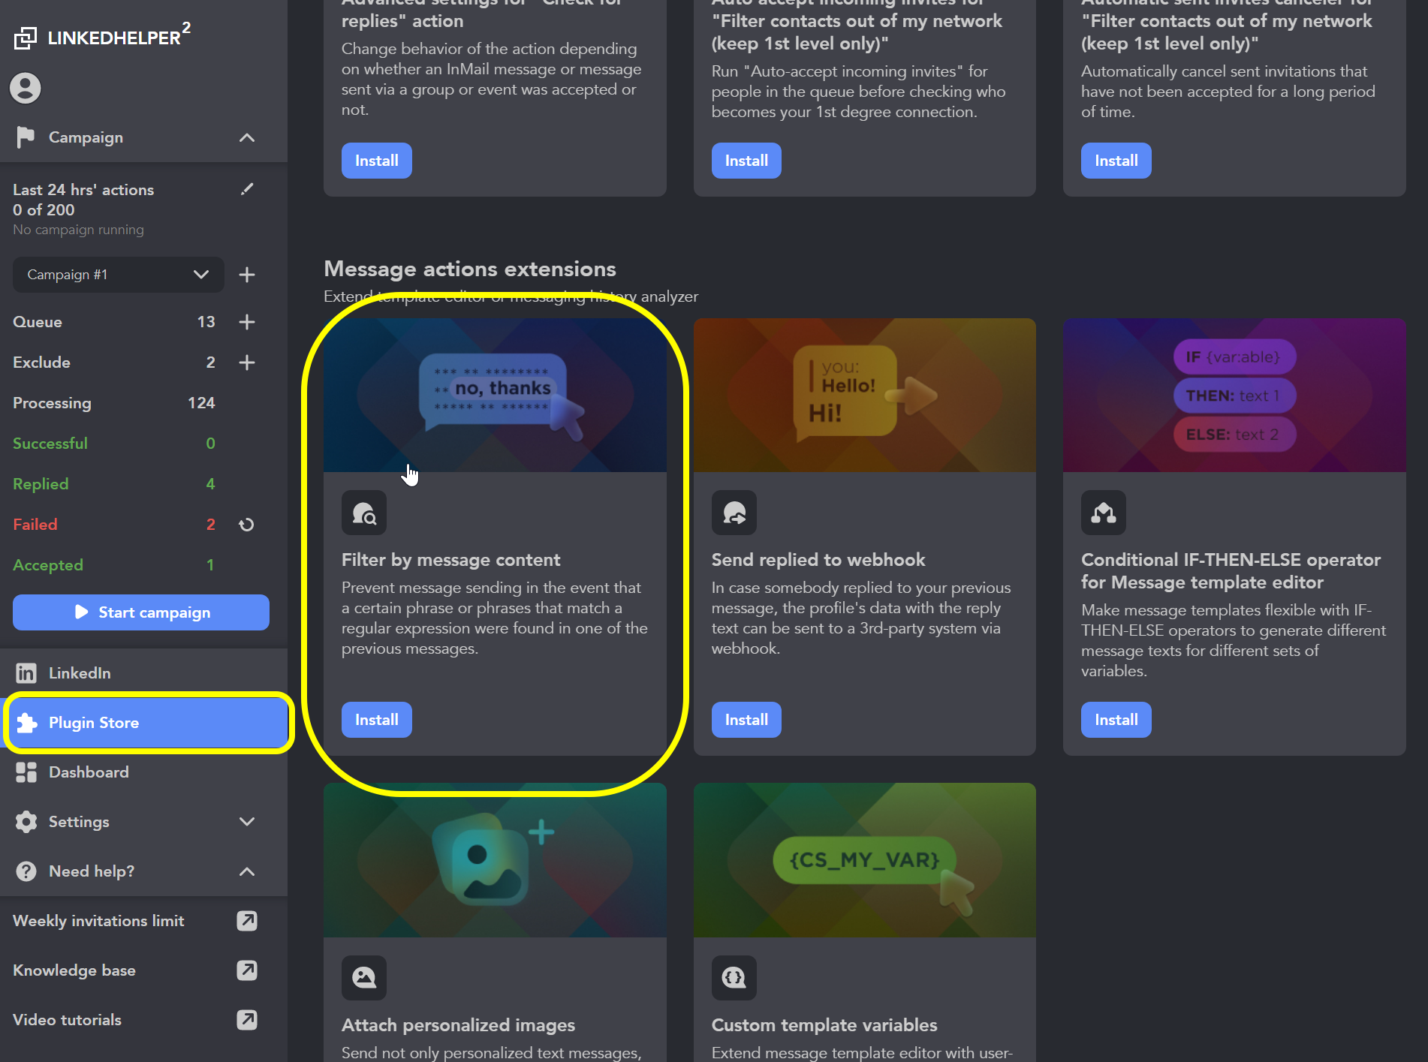Open the Dashboard page label
Viewport: 1428px width, 1062px height.
tap(89, 772)
